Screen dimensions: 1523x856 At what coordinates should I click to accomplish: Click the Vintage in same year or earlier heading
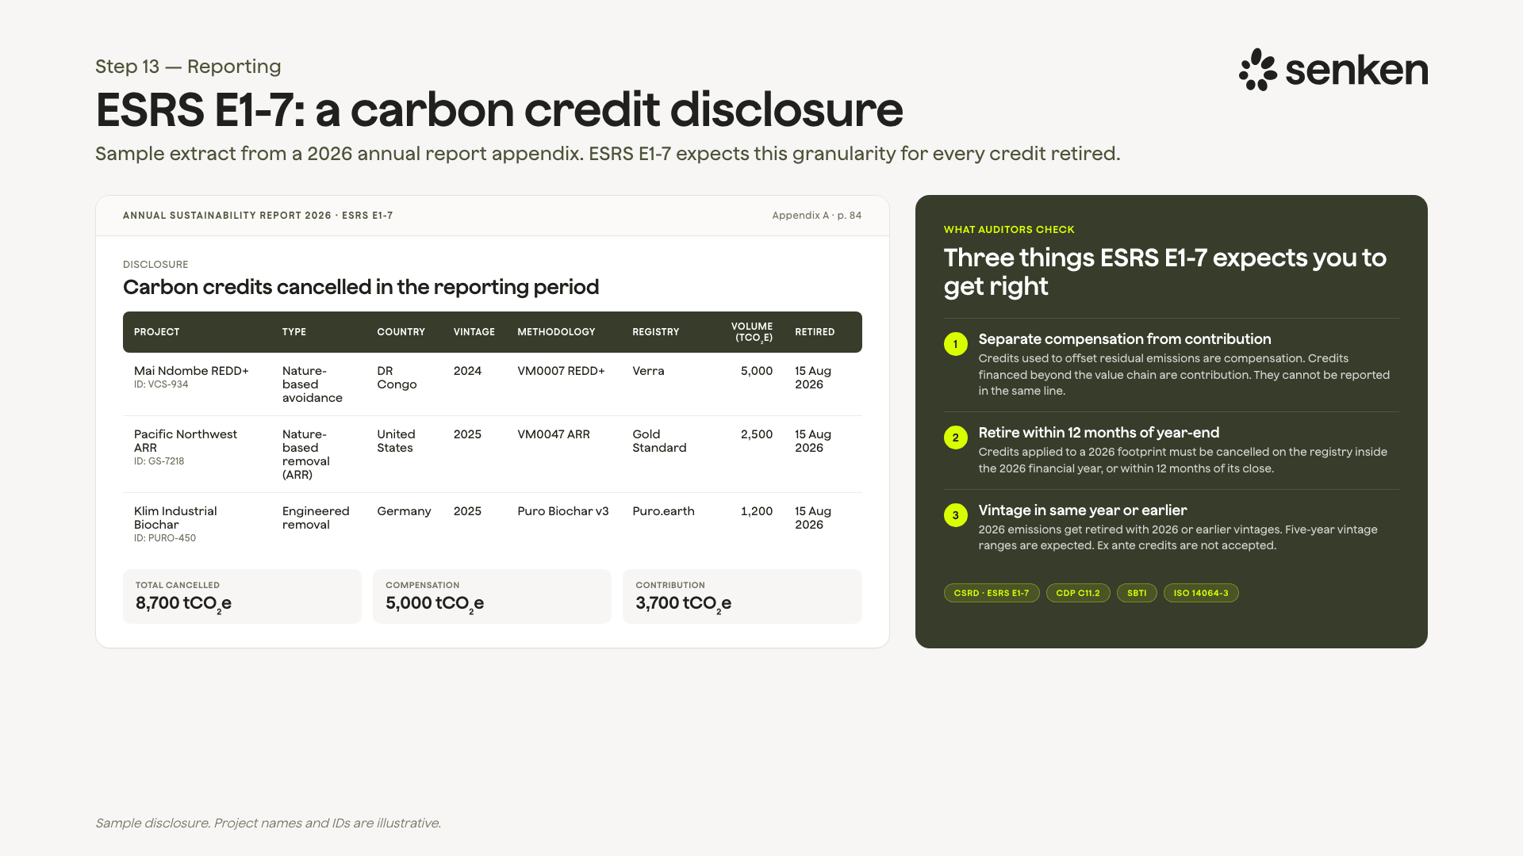tap(1083, 510)
